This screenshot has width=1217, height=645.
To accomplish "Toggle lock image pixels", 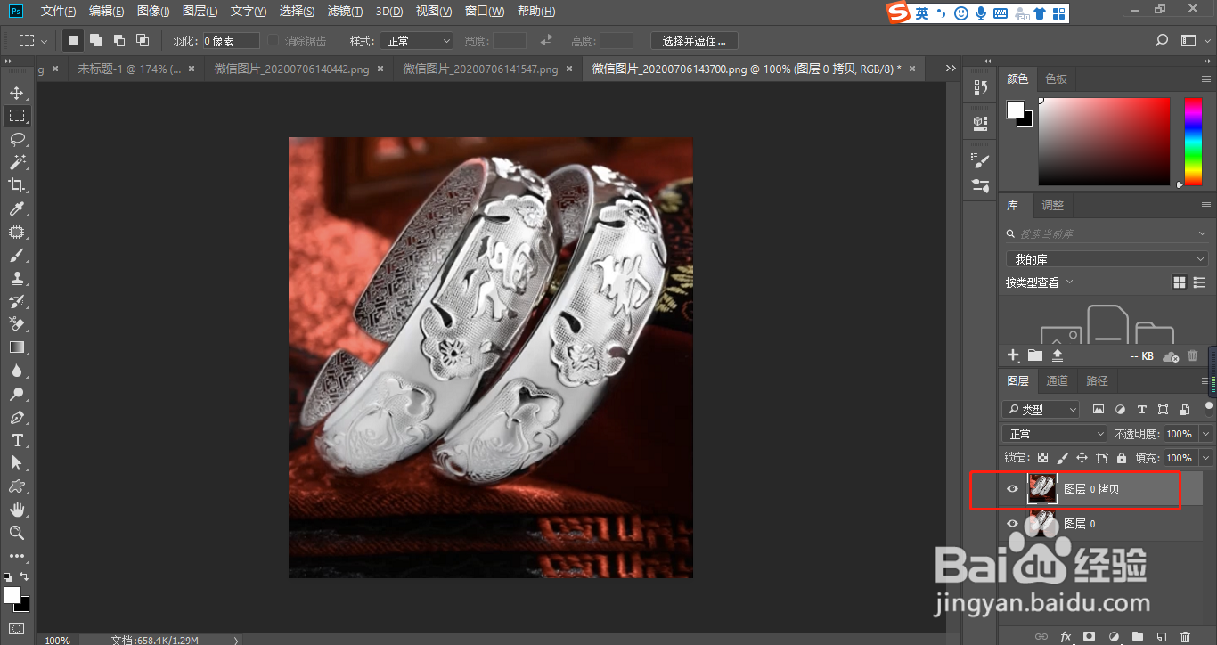I will tap(1062, 458).
